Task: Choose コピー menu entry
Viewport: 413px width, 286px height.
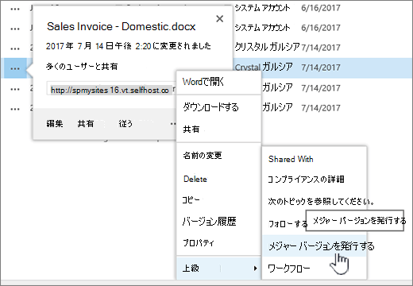Action: pyautogui.click(x=191, y=199)
